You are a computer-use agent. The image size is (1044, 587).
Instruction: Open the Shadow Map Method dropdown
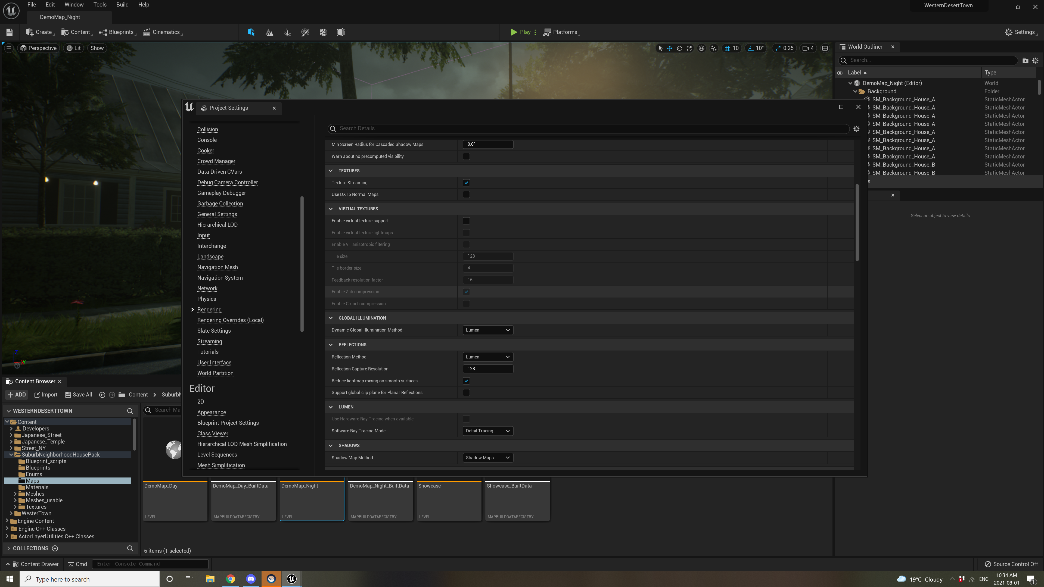click(x=487, y=457)
